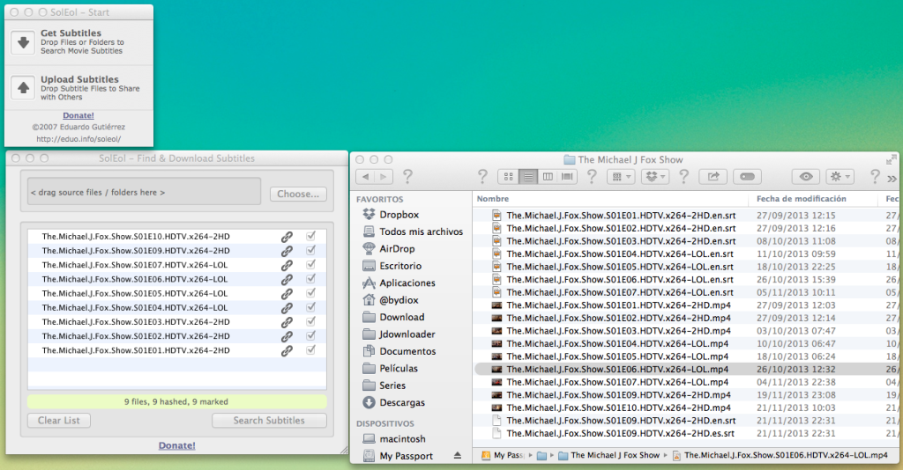This screenshot has width=903, height=470.
Task: Click the SolEol Upload Subtitles label text
Action: tap(79, 79)
